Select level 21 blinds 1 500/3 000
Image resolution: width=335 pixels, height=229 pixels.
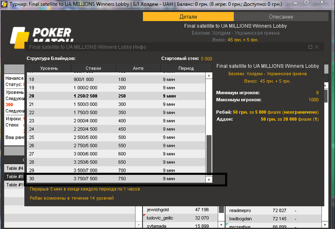pyautogui.click(x=116, y=104)
